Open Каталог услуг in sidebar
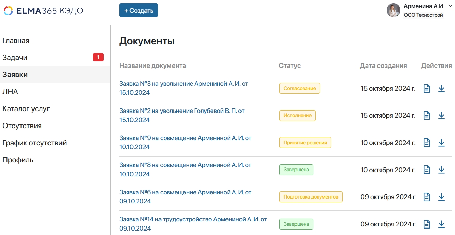 coord(55,109)
